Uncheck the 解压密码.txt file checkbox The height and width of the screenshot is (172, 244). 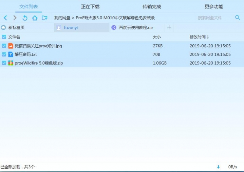pyautogui.click(x=4, y=54)
